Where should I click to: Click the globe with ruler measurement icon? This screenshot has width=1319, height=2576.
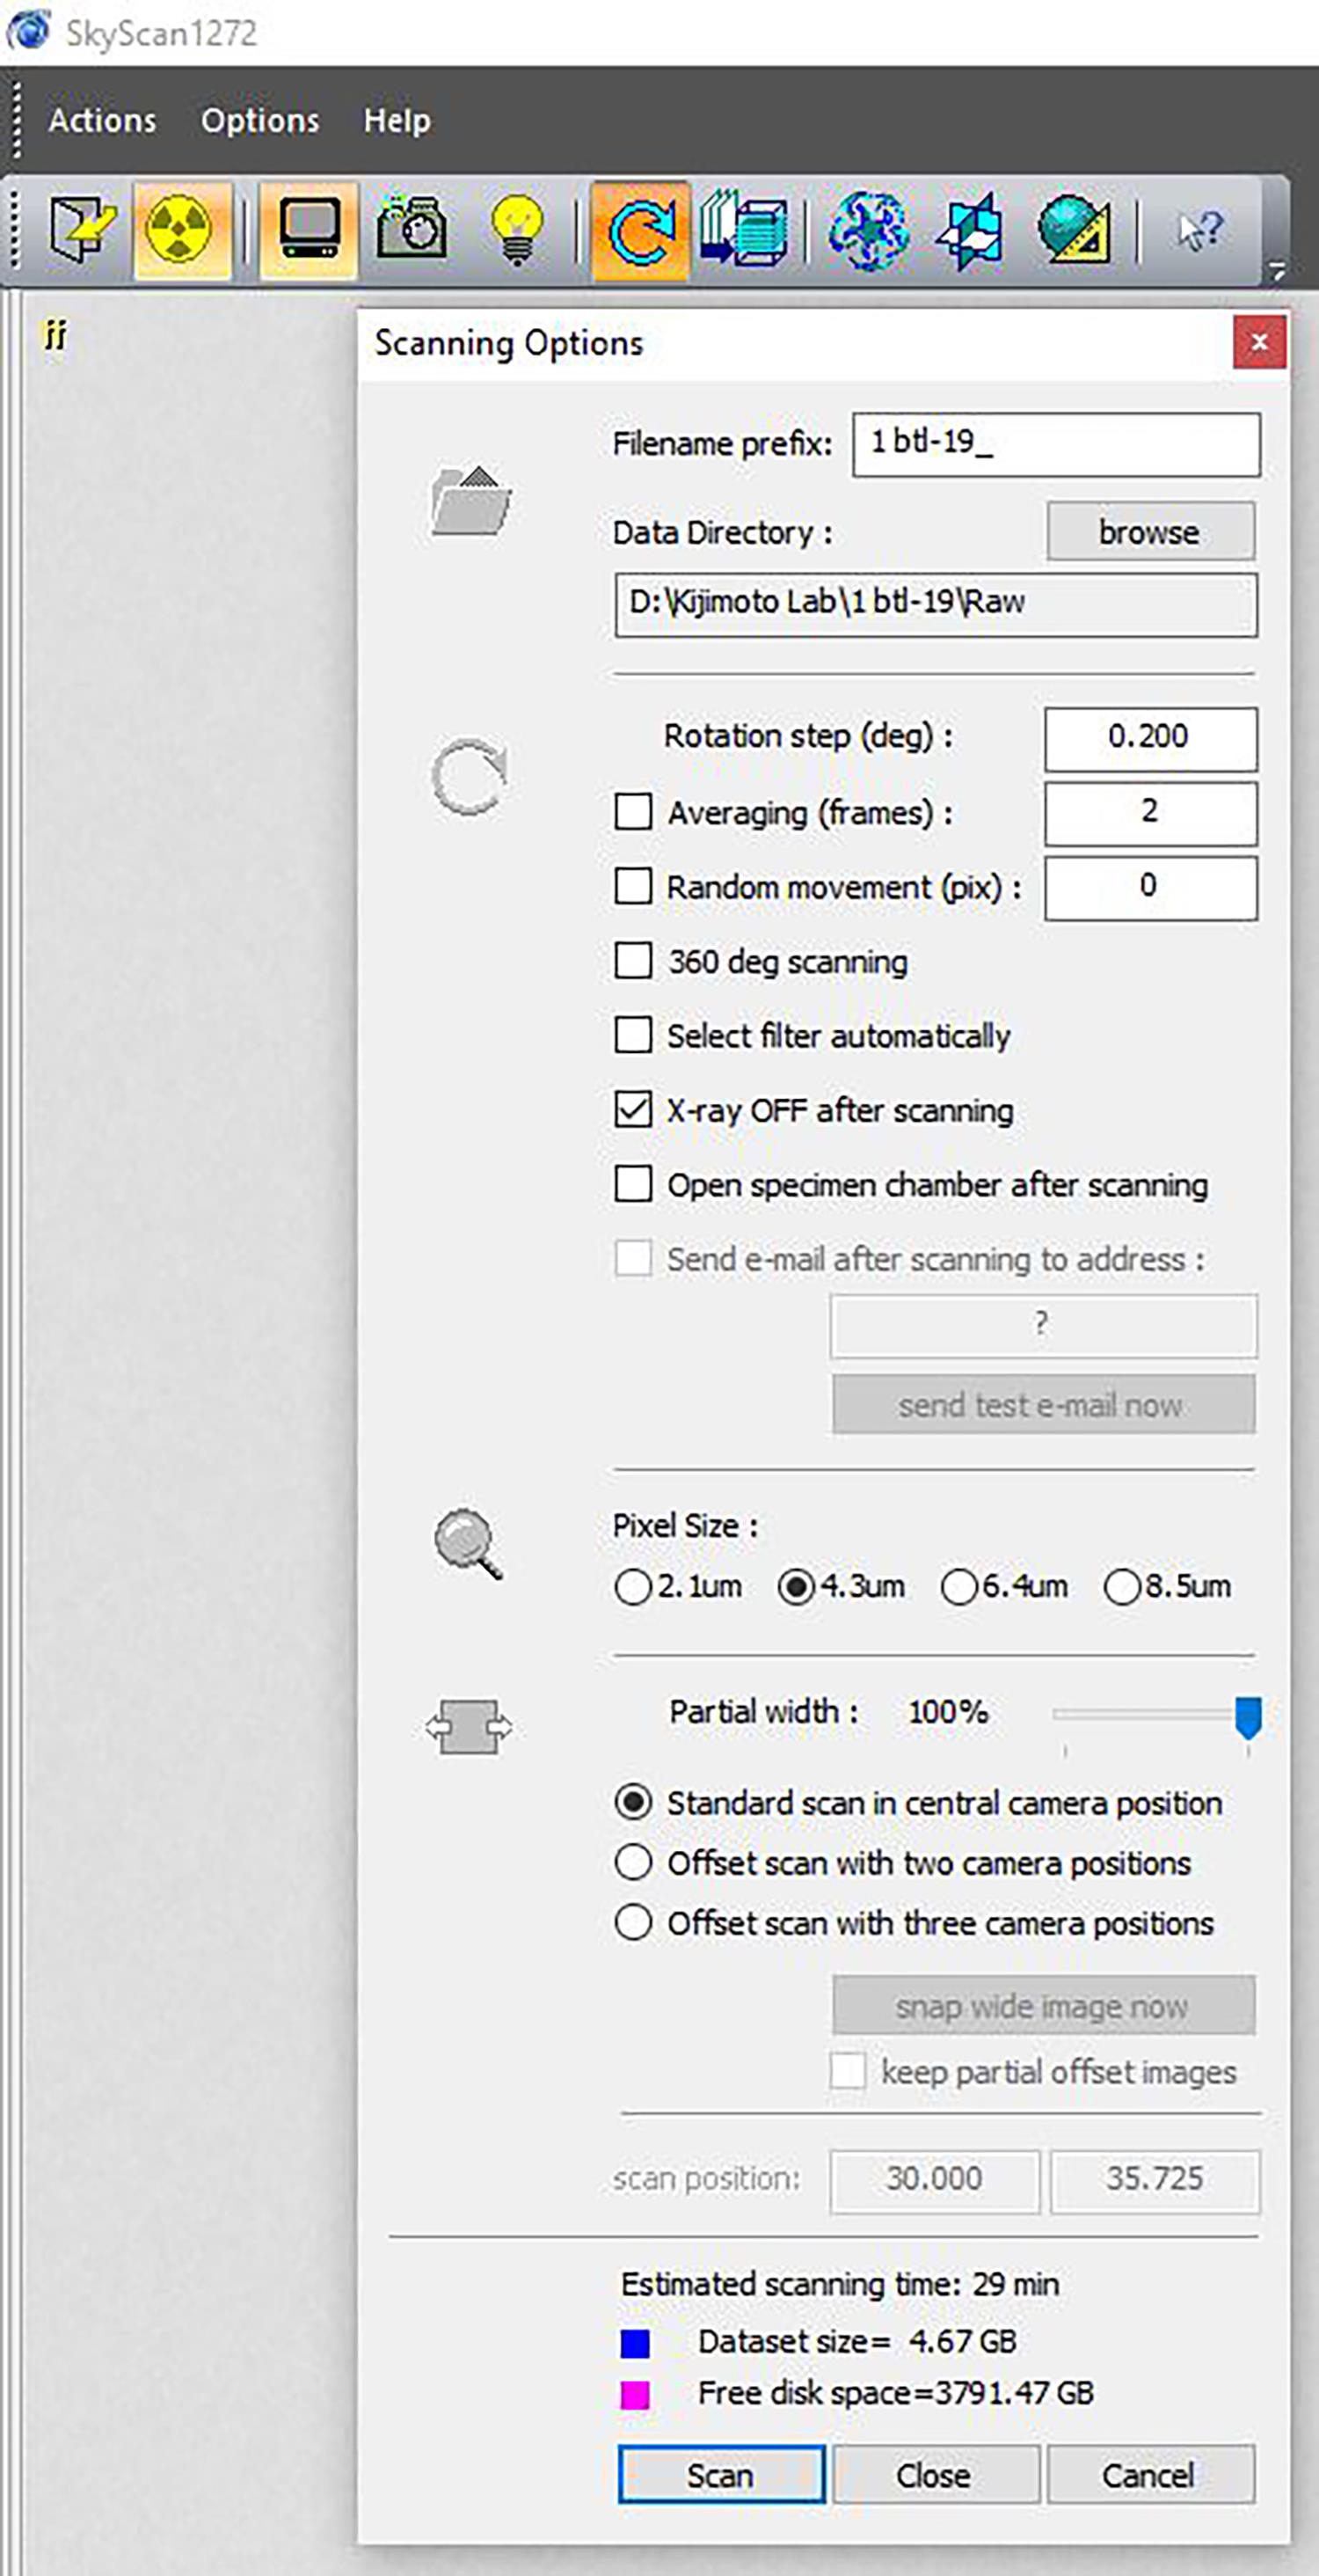click(1075, 230)
